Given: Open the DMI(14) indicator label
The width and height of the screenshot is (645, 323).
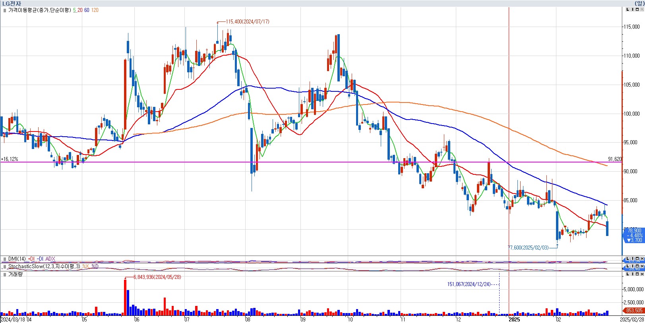Looking at the screenshot, I should point(17,259).
